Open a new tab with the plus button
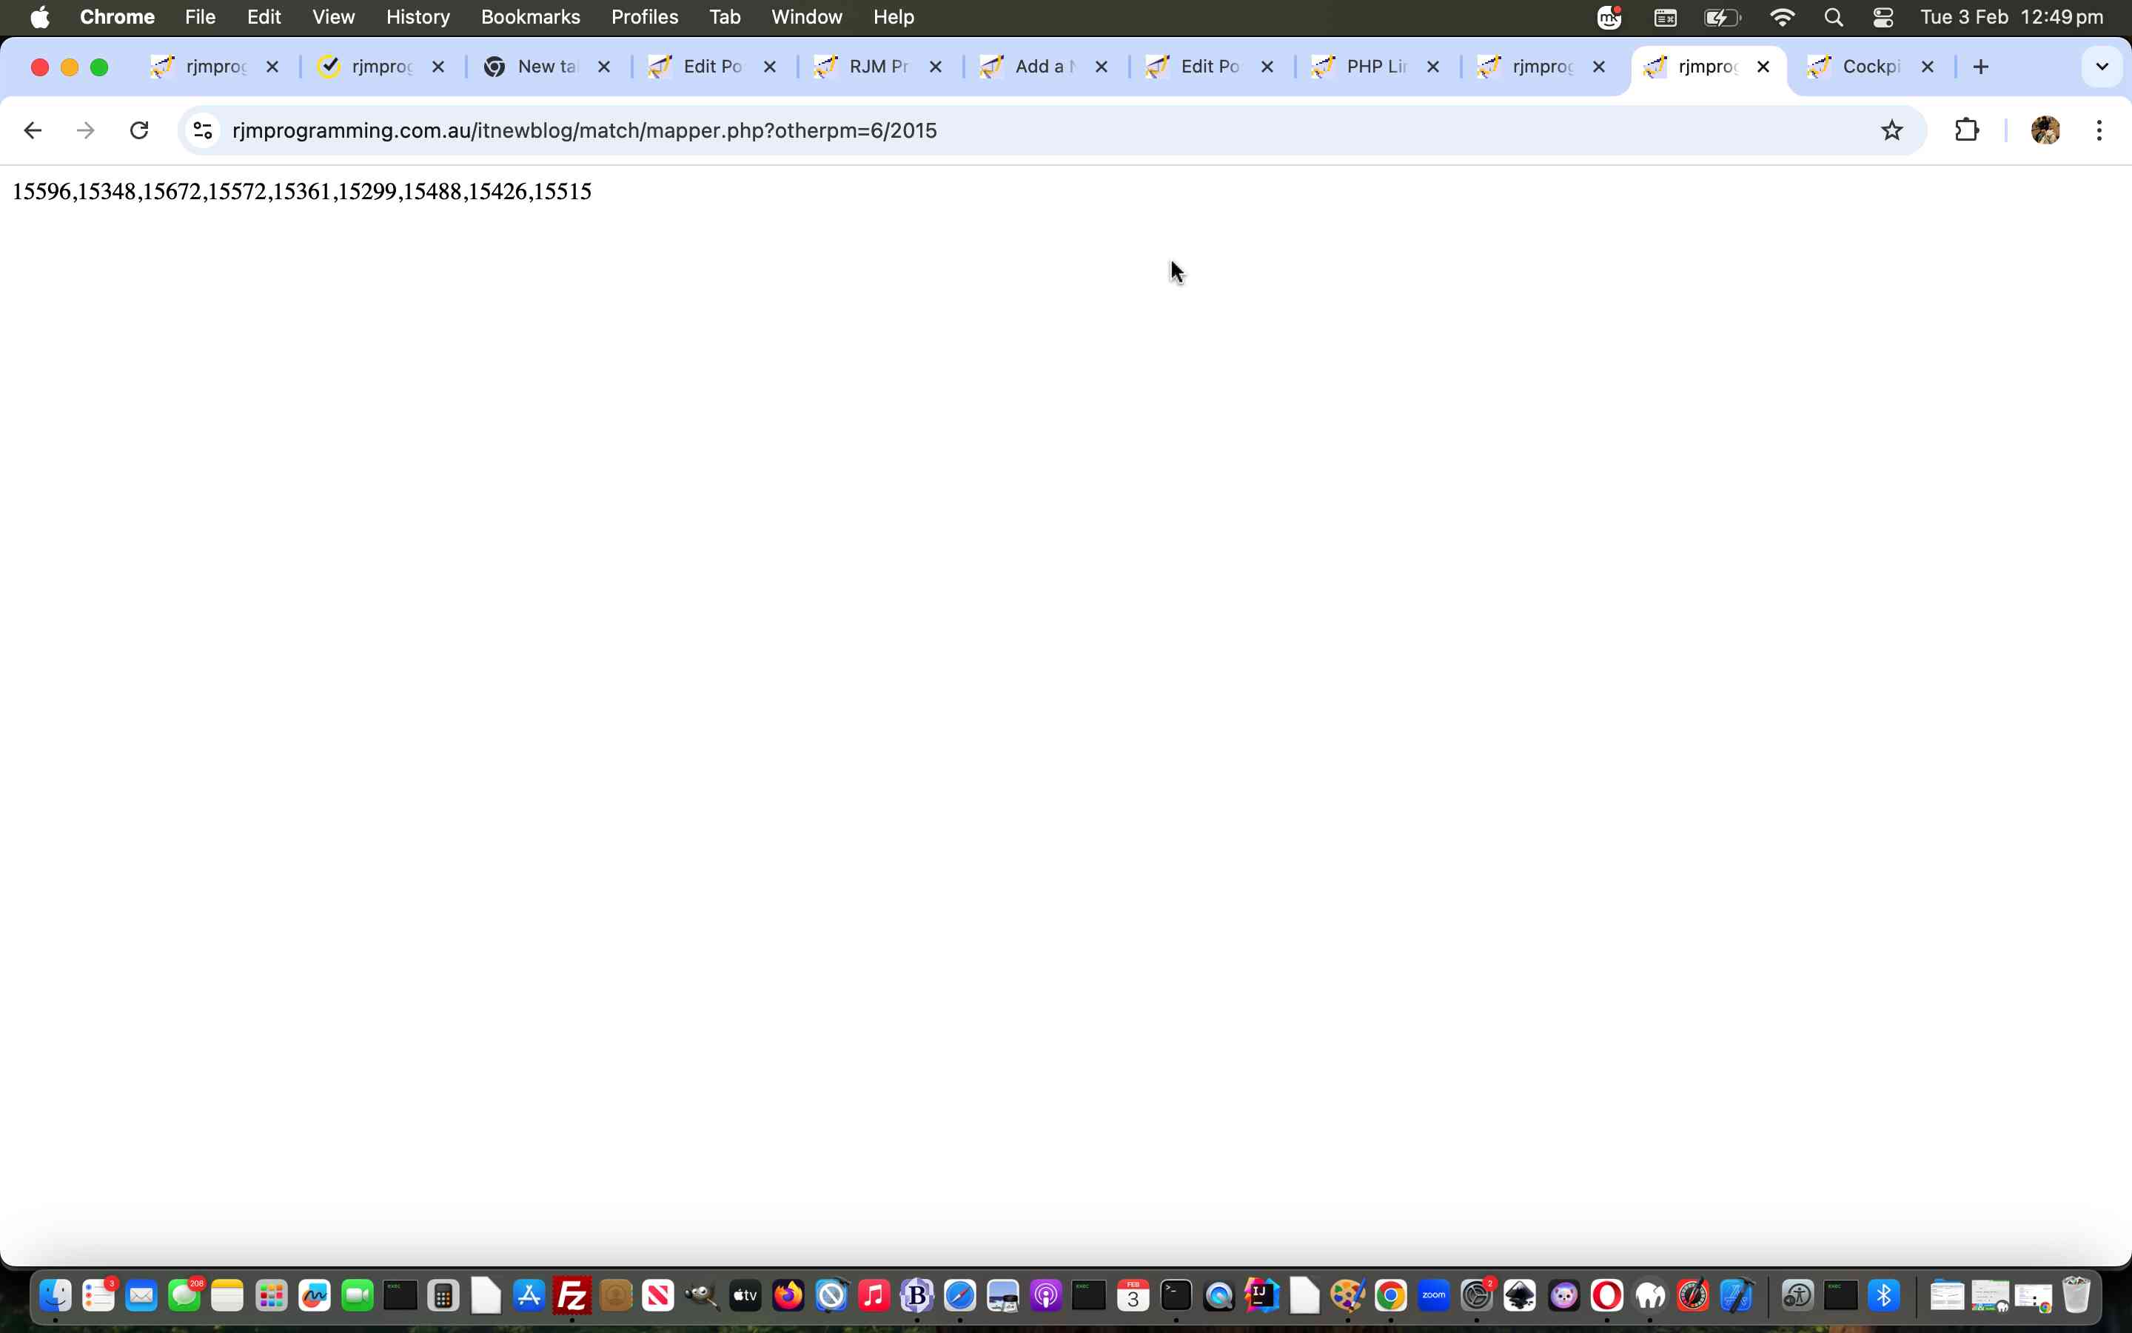This screenshot has width=2132, height=1333. pos(1981,67)
